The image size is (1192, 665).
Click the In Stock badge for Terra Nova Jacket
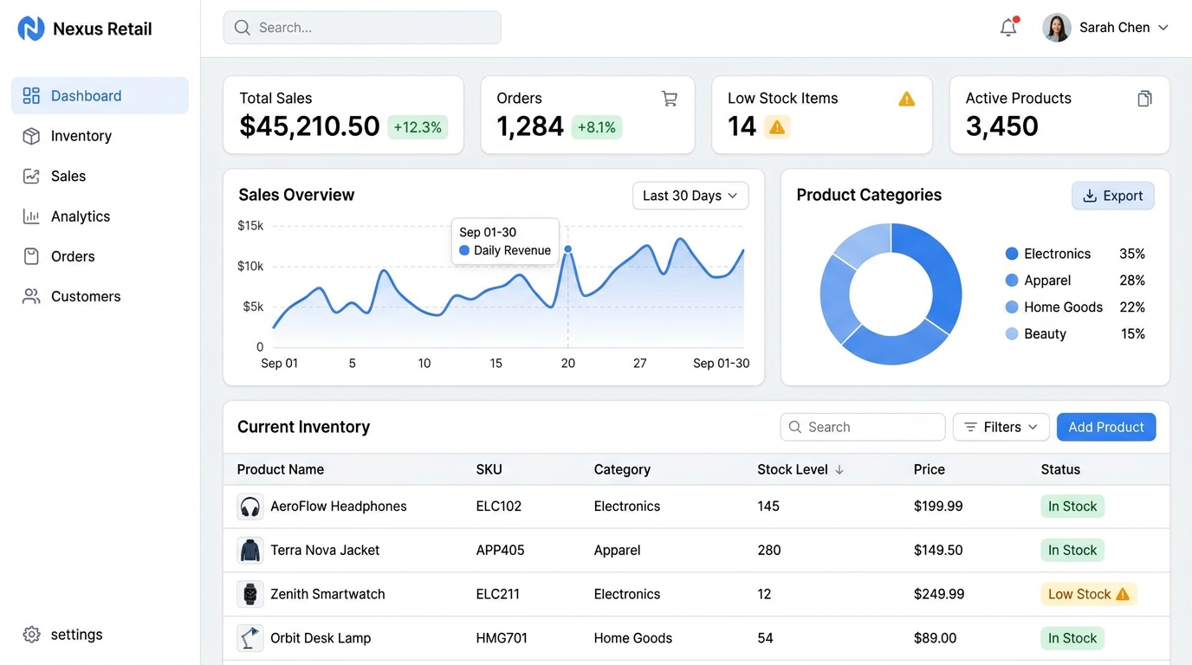tap(1072, 551)
